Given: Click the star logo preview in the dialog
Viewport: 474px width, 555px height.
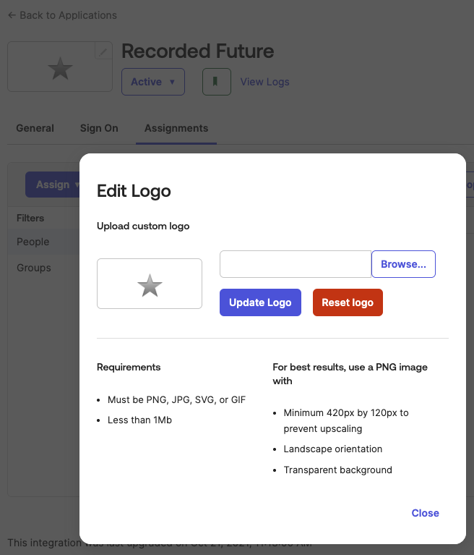Looking at the screenshot, I should tap(150, 285).
